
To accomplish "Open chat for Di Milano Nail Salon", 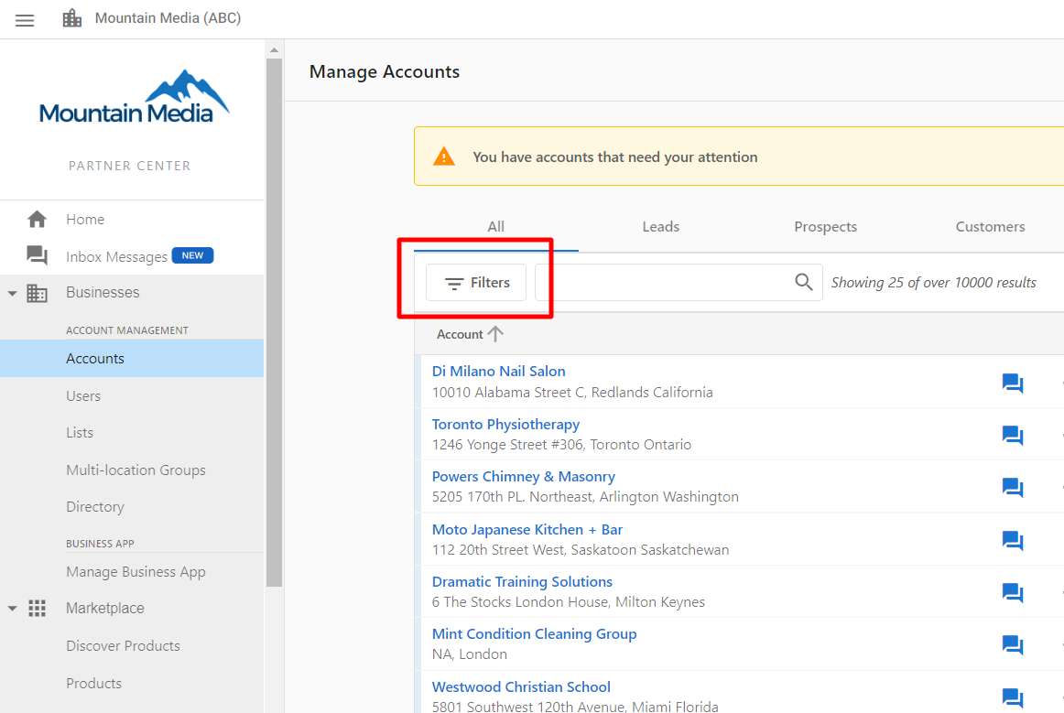I will point(1013,384).
